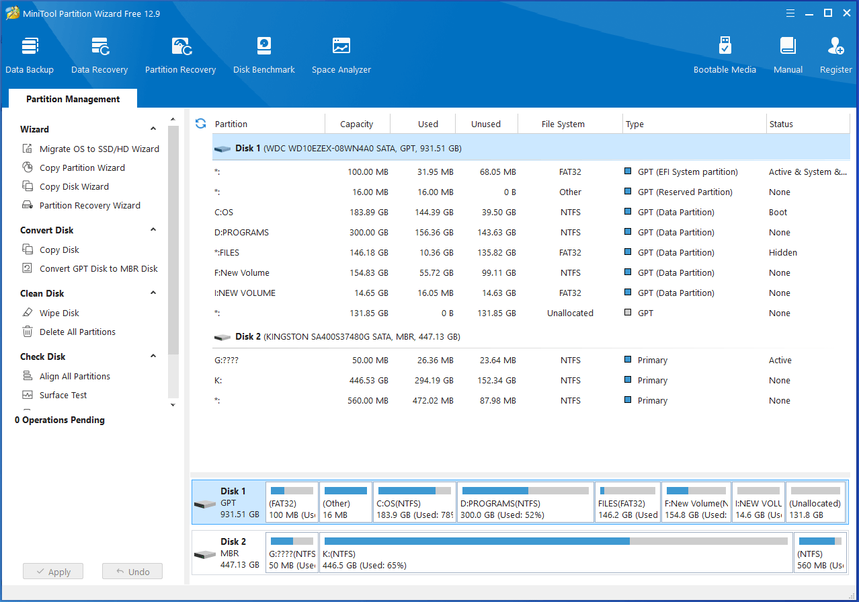Select the Partition Management tab
859x602 pixels.
pyautogui.click(x=73, y=99)
